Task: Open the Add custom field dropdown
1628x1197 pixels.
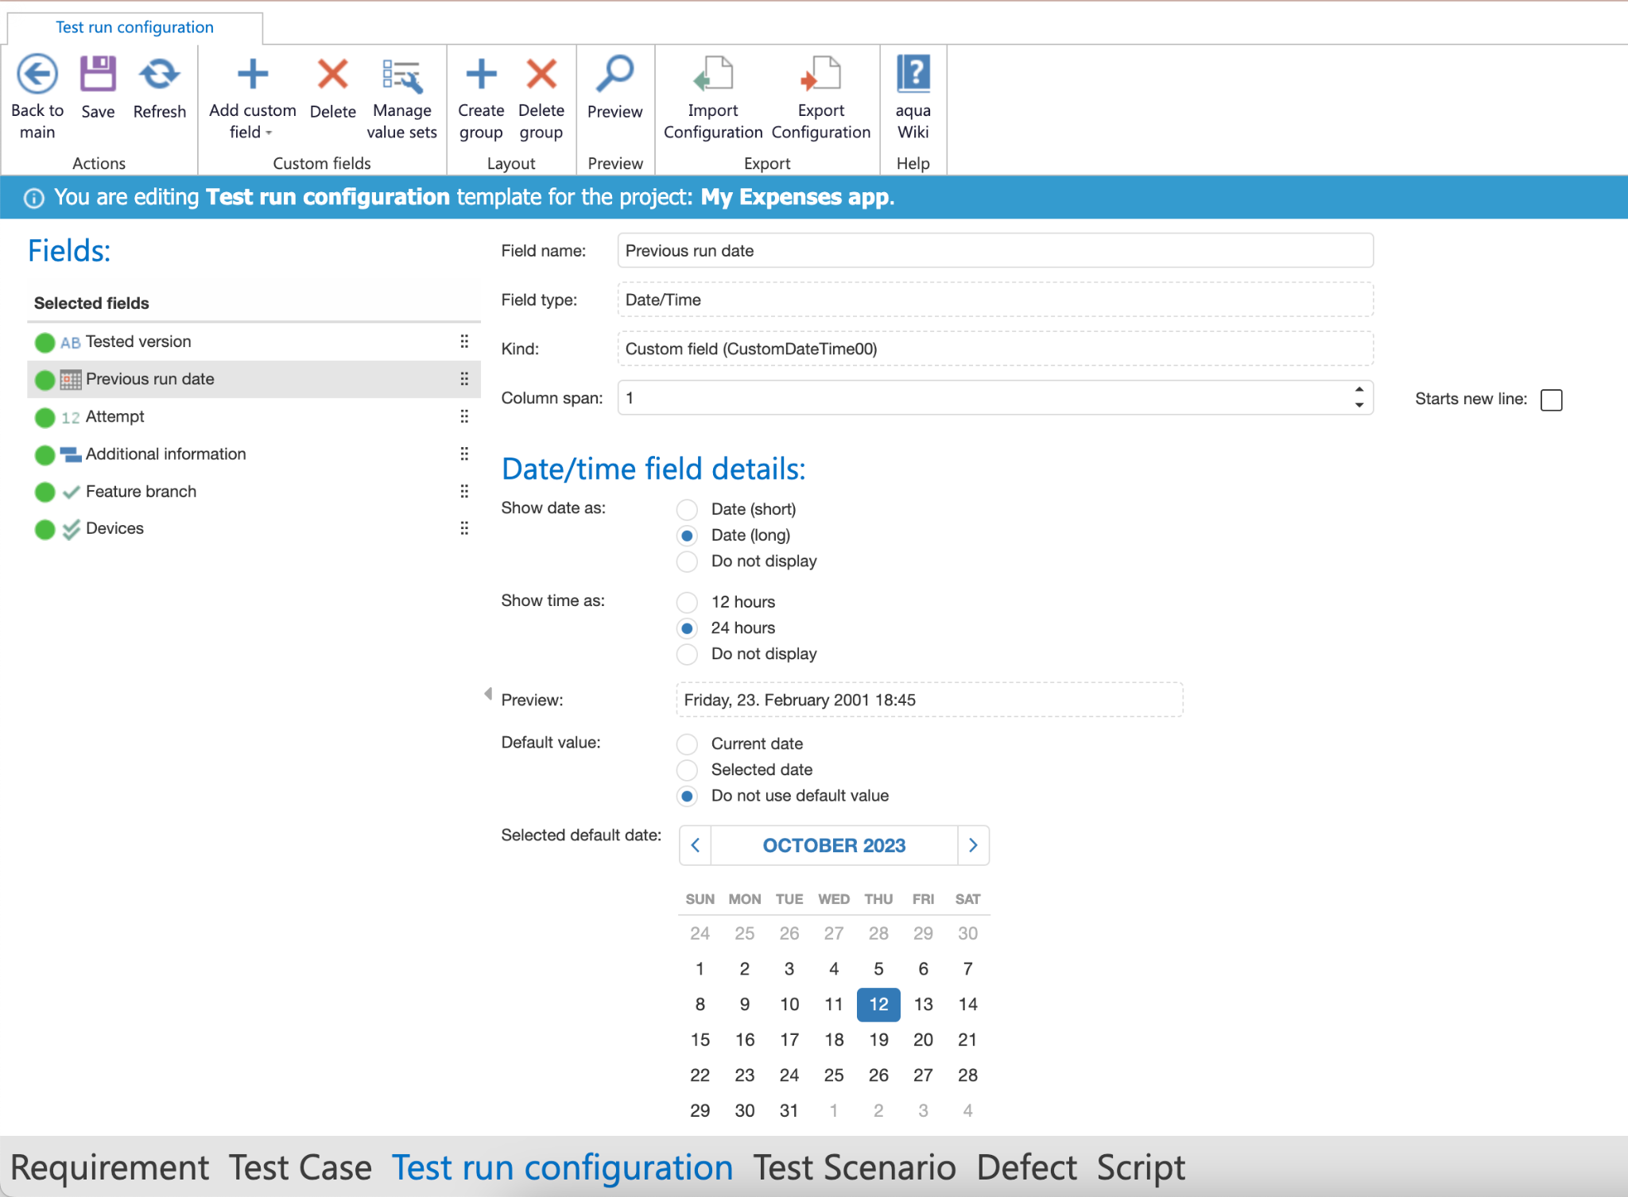Action: 269,133
